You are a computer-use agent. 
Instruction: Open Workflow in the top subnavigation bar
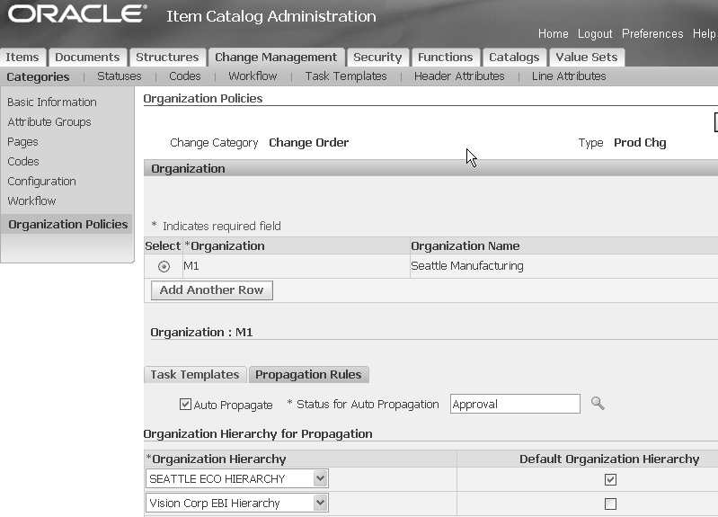(x=253, y=76)
